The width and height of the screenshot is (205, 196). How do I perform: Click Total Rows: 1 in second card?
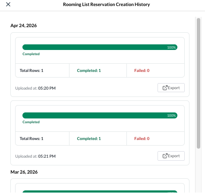(32, 139)
